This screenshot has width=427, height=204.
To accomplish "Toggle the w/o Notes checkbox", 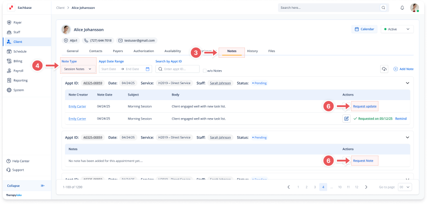I will click(205, 71).
